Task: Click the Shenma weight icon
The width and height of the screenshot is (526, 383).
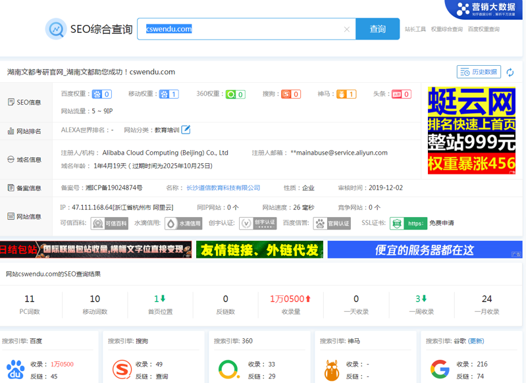Action: [342, 94]
